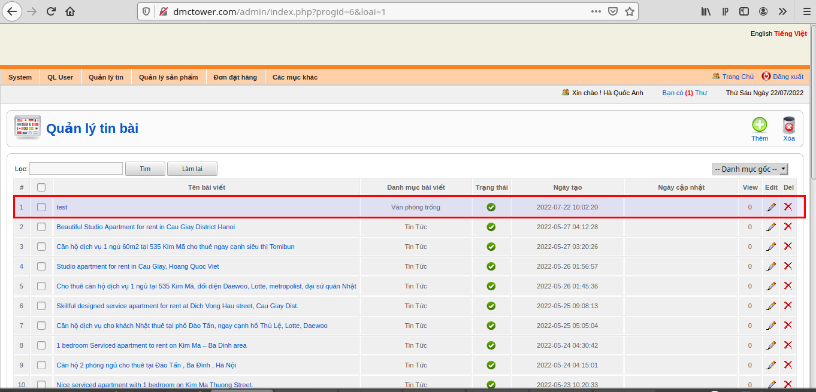Select the checkbox in row 3
Viewport: 816px width, 392px height.
pyautogui.click(x=41, y=247)
